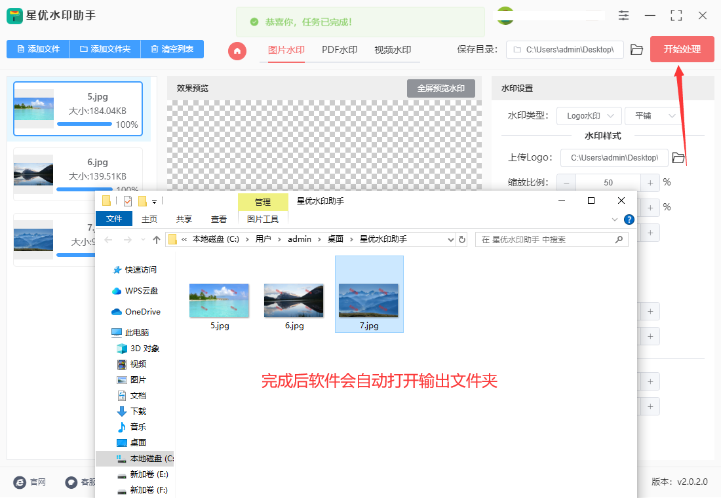Click the home icon button
The image size is (721, 498).
point(237,50)
